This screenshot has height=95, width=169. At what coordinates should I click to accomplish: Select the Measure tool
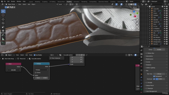(3, 39)
